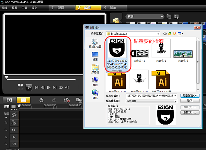206x150 pixels.
Task: Switch to storyboard view
Action: [x=10, y=100]
